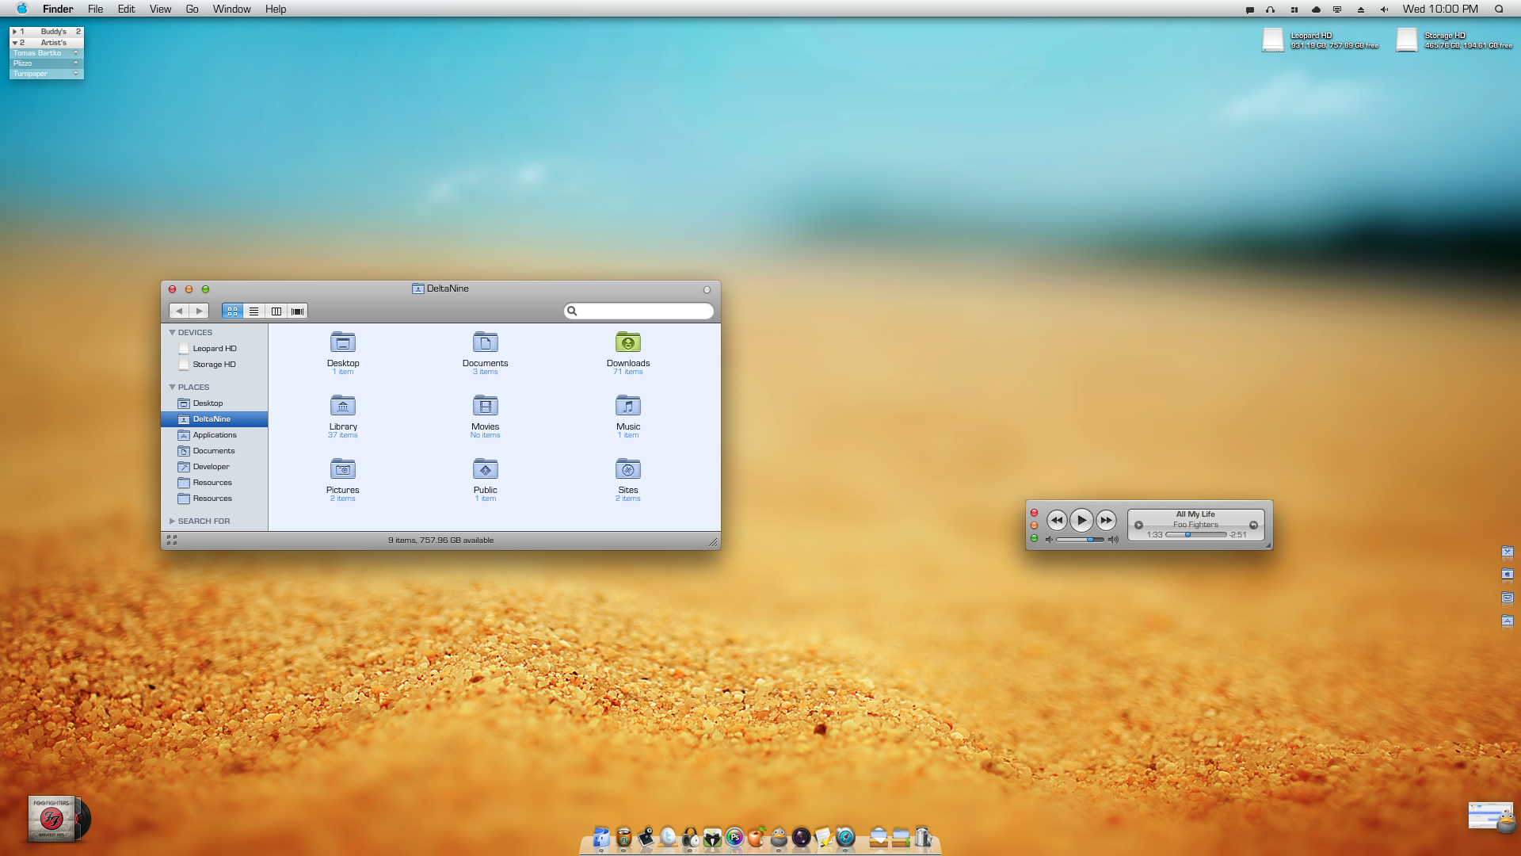Open the Finder menu
This screenshot has height=856, width=1521.
click(58, 9)
